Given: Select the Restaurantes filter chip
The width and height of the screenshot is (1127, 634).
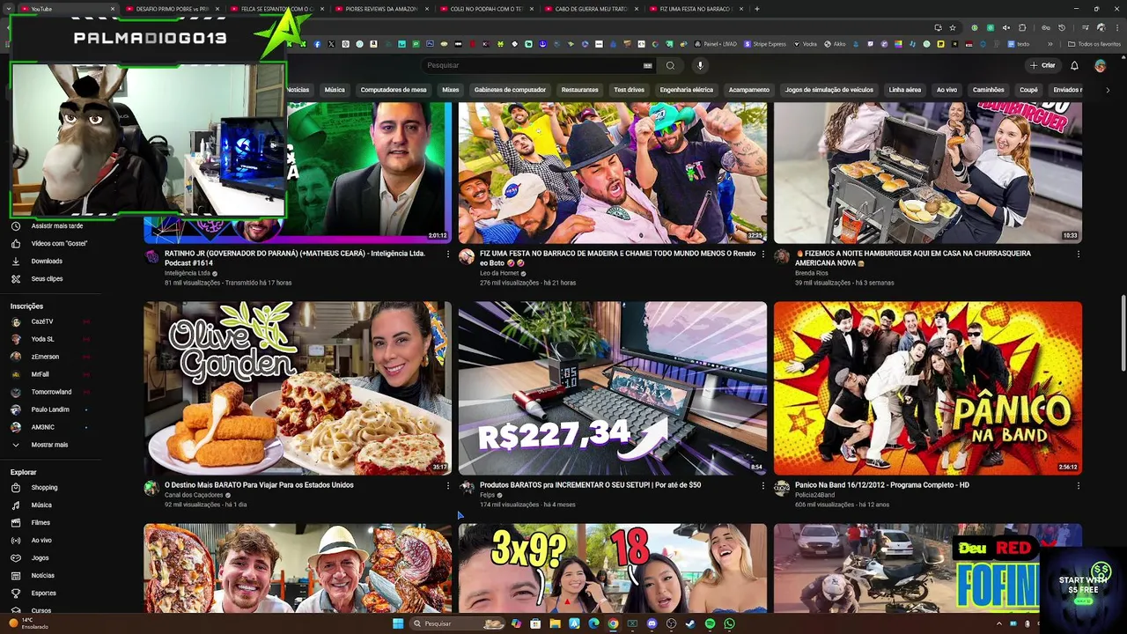Looking at the screenshot, I should [x=579, y=90].
